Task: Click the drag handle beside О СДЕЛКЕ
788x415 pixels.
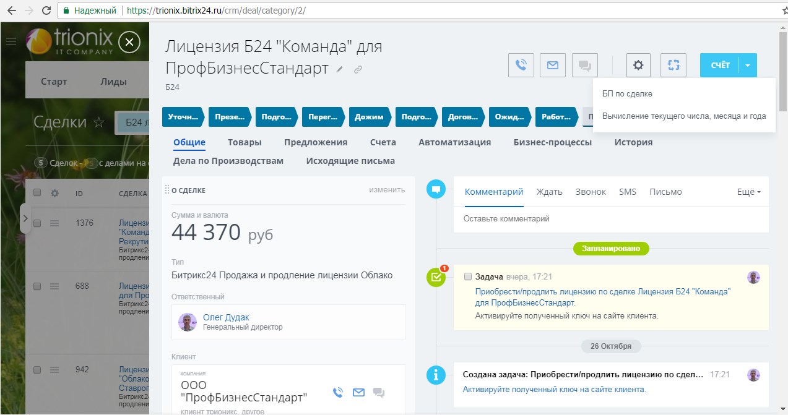Action: point(167,190)
